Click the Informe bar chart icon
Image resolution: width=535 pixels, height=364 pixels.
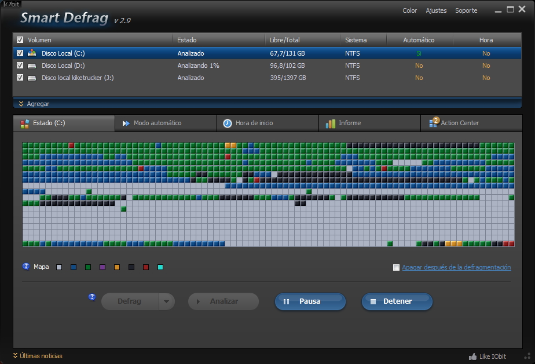pyautogui.click(x=330, y=123)
